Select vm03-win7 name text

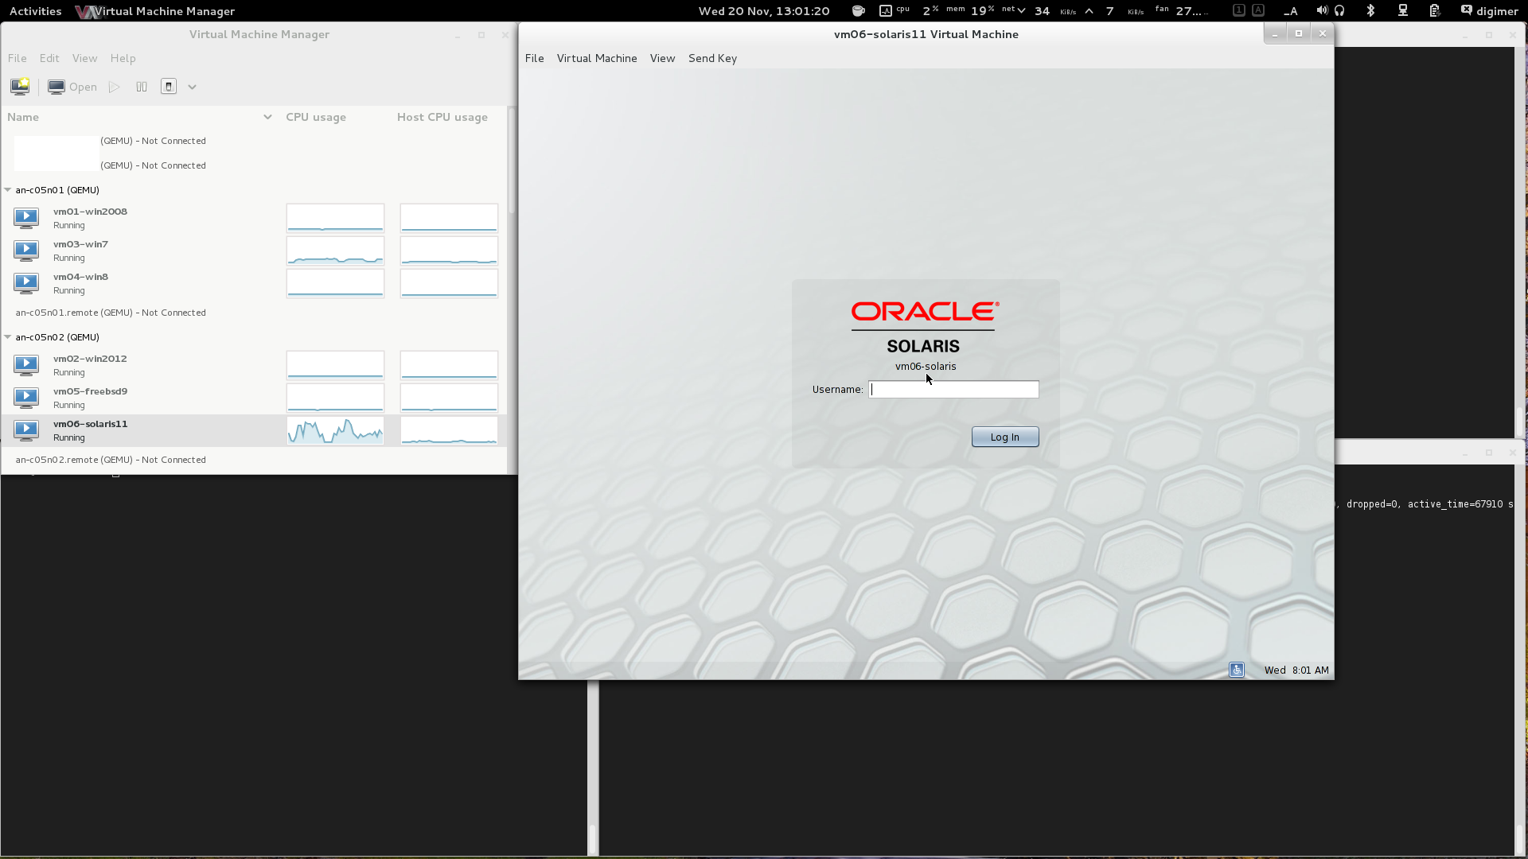click(80, 244)
